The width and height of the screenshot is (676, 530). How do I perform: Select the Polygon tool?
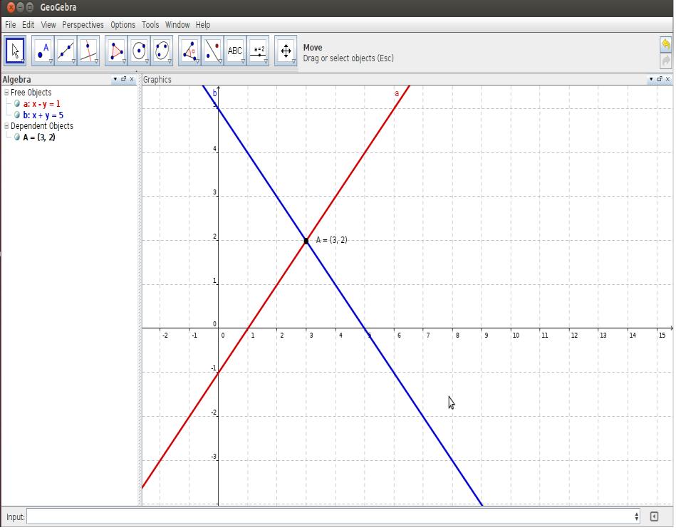(x=116, y=51)
